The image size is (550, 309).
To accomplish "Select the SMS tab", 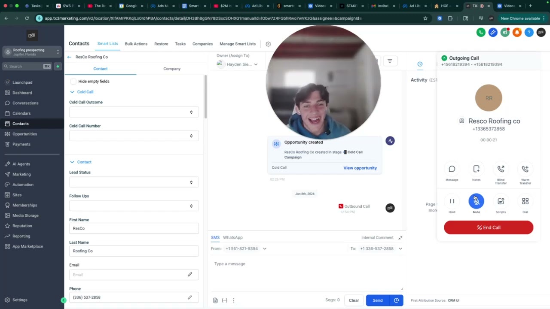I will (215, 237).
